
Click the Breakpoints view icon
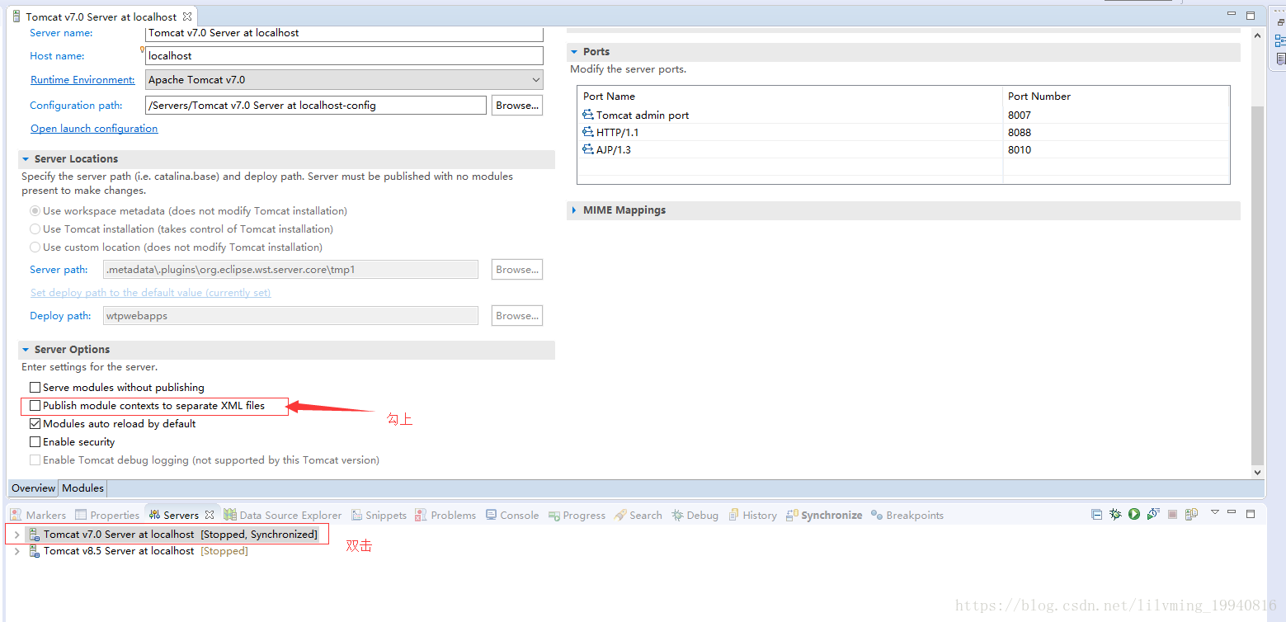877,515
